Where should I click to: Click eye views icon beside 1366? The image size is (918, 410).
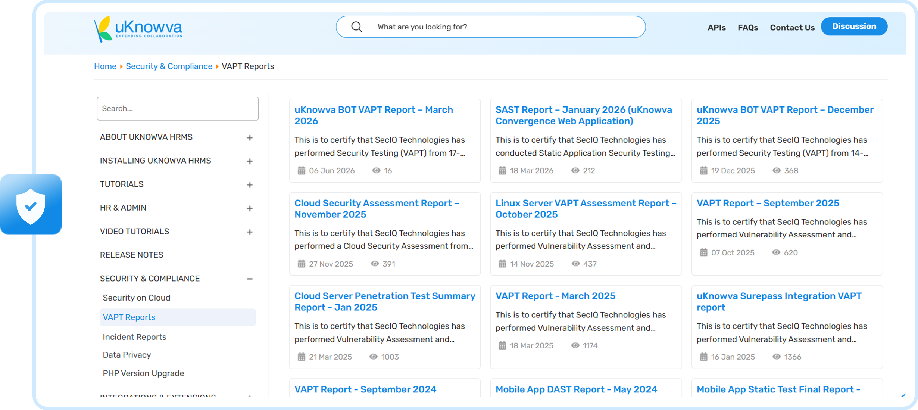(776, 357)
